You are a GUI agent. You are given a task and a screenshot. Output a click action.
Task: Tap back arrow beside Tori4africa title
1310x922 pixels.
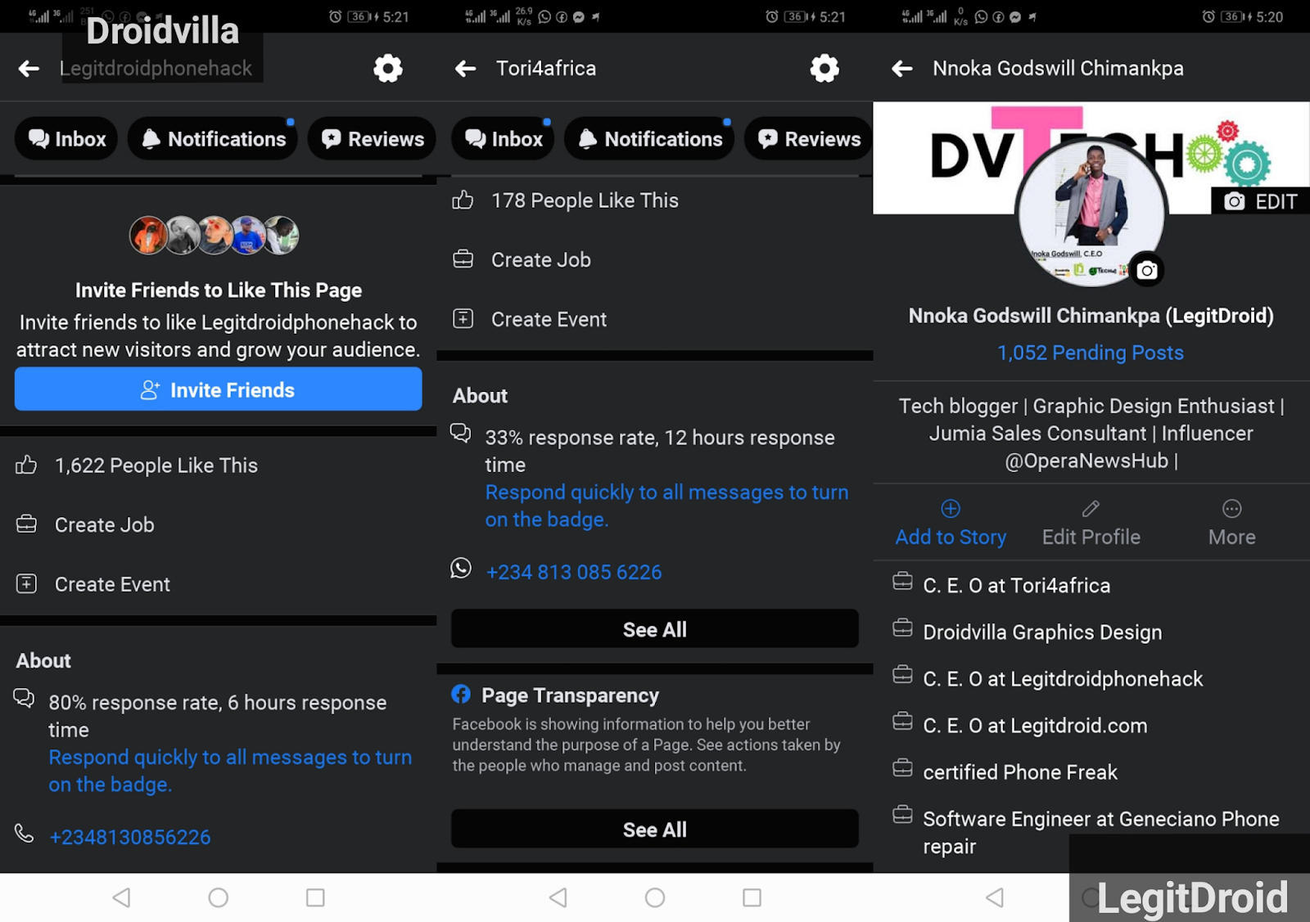(x=466, y=69)
